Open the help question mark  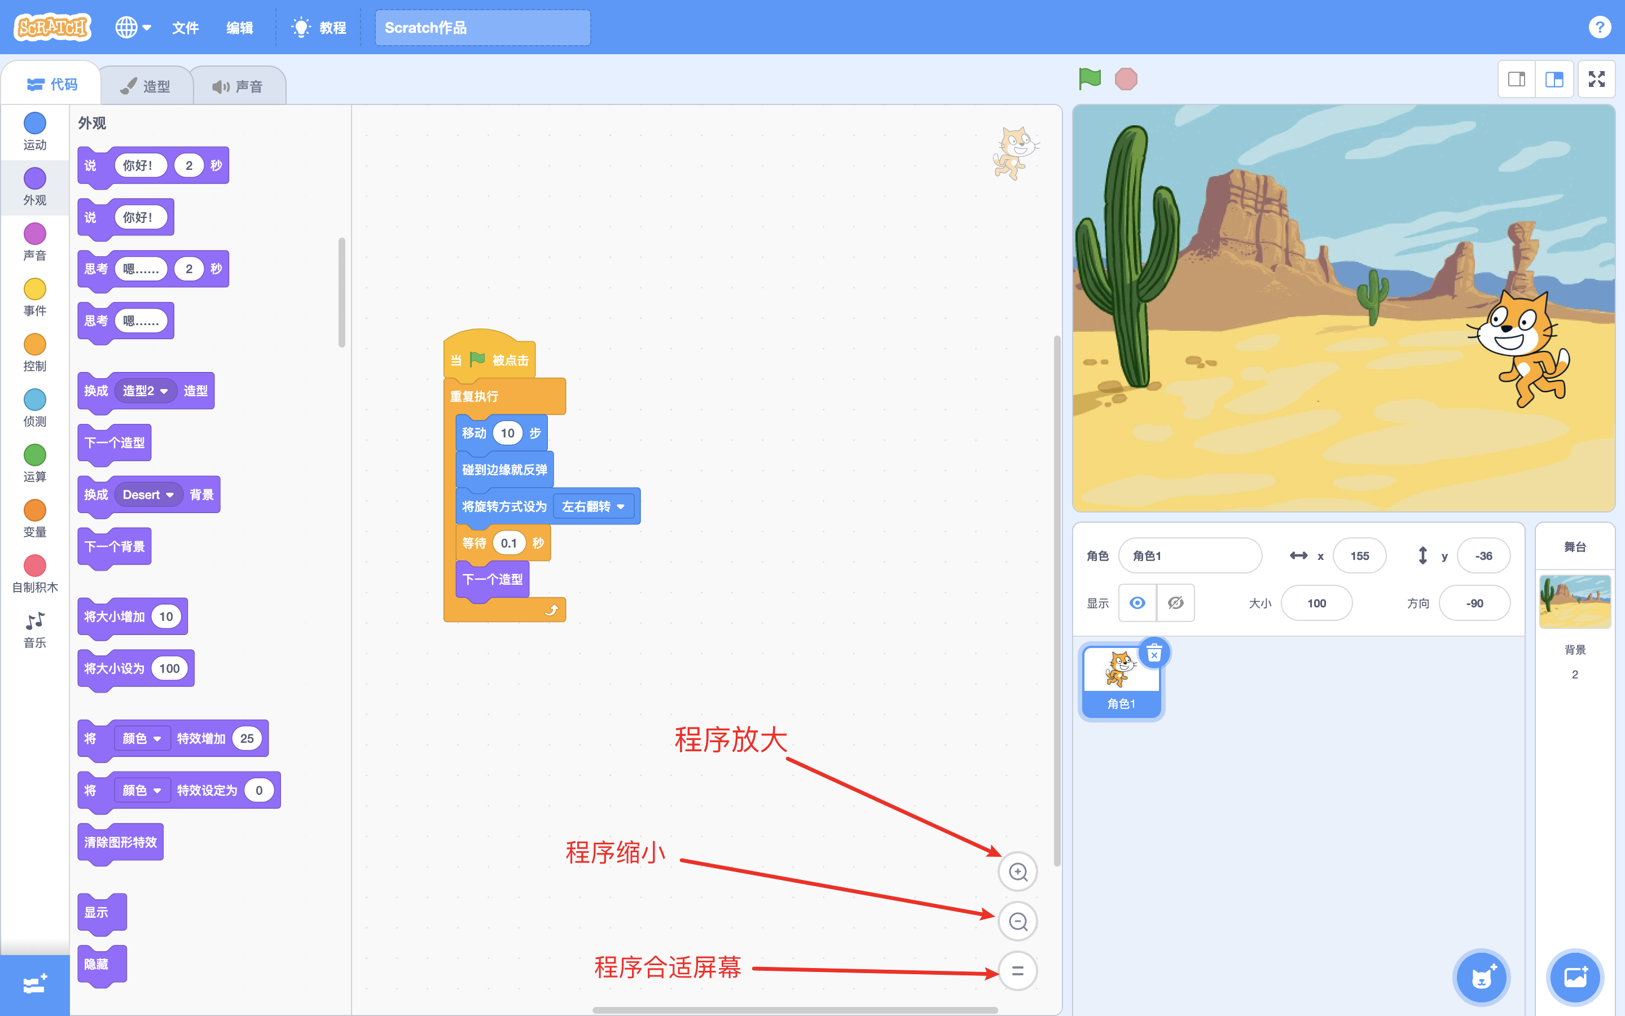[x=1600, y=27]
